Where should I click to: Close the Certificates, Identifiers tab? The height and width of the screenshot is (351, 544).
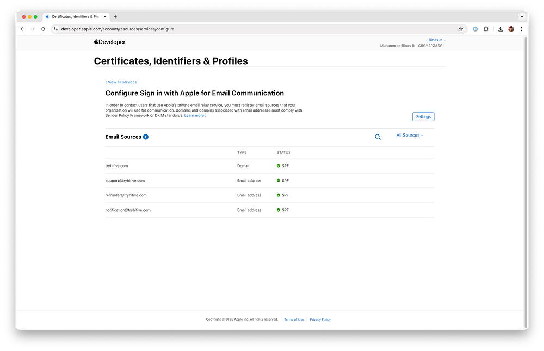pos(105,17)
